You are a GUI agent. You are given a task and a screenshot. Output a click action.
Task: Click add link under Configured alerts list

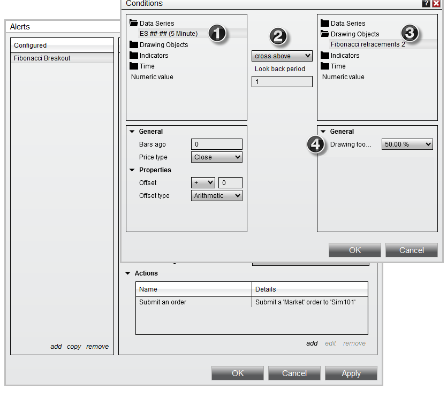[x=56, y=347]
